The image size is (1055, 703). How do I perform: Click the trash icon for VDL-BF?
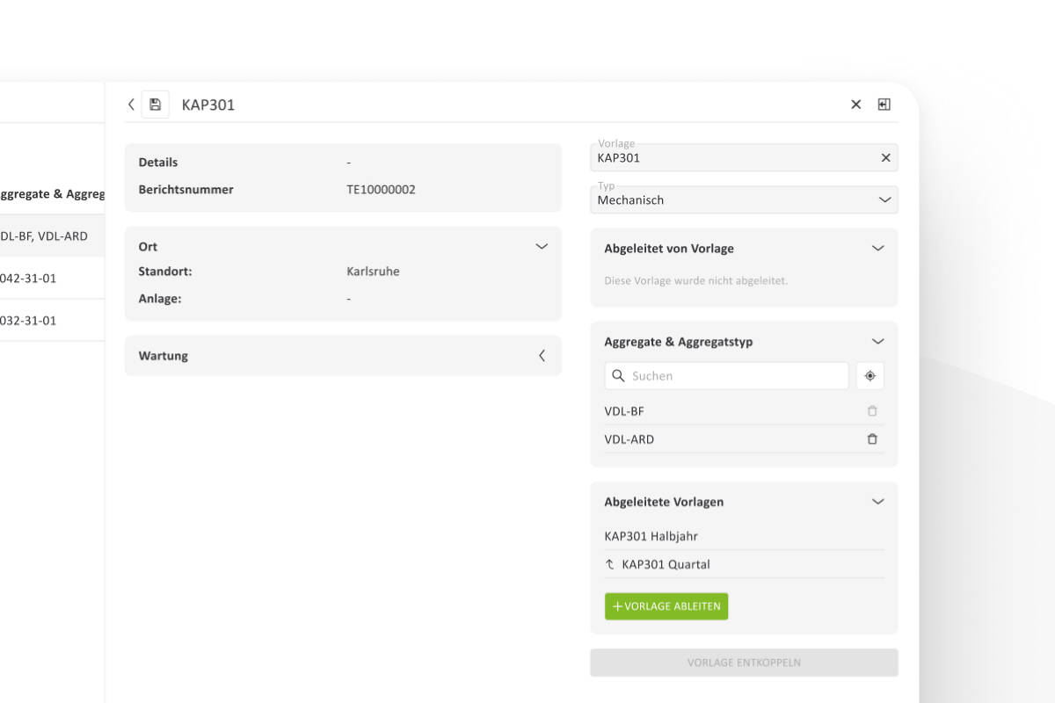(x=872, y=411)
